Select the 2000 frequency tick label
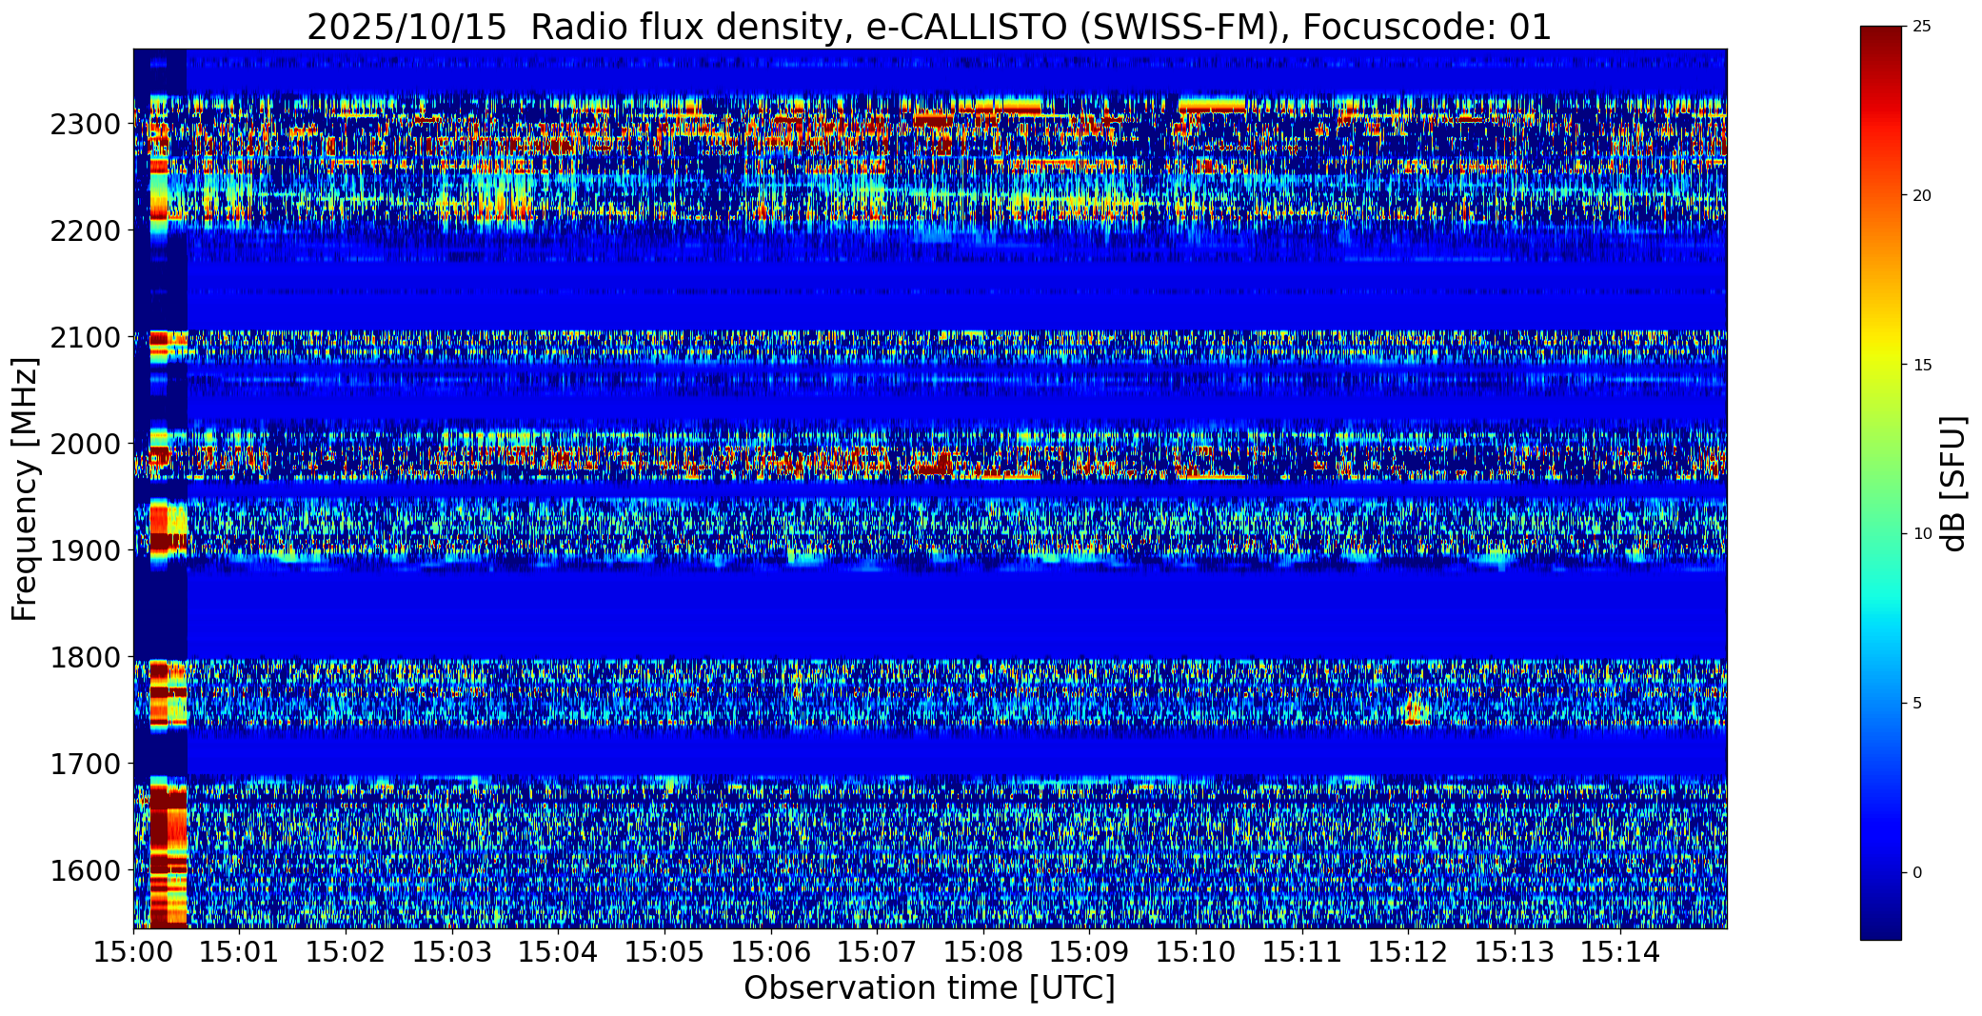The height and width of the screenshot is (1016, 1982). 88,445
